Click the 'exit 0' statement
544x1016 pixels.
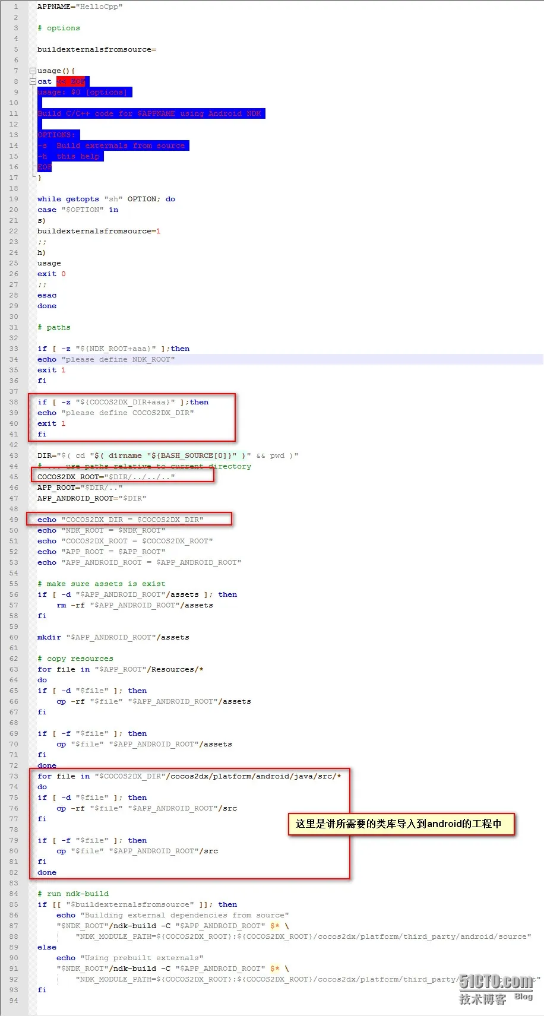point(52,274)
